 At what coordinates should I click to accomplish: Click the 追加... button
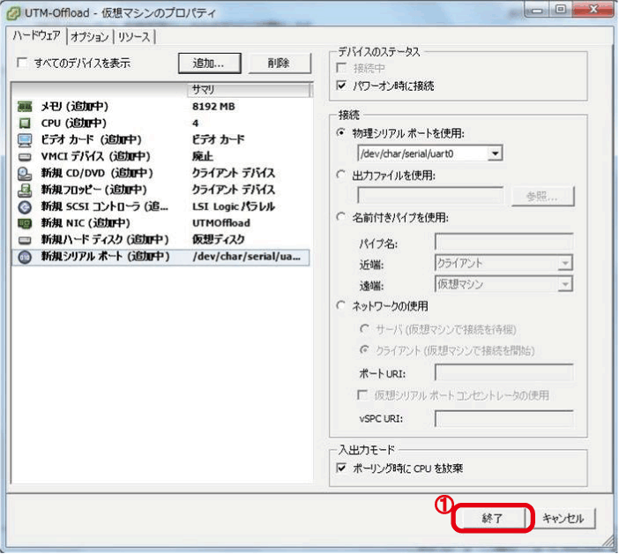(x=209, y=64)
